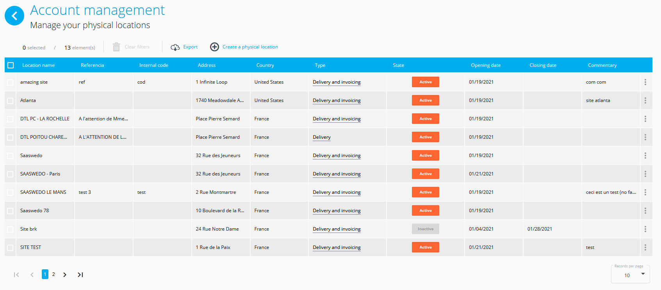Click the Export cloud icon
The image size is (661, 290).
pos(175,47)
